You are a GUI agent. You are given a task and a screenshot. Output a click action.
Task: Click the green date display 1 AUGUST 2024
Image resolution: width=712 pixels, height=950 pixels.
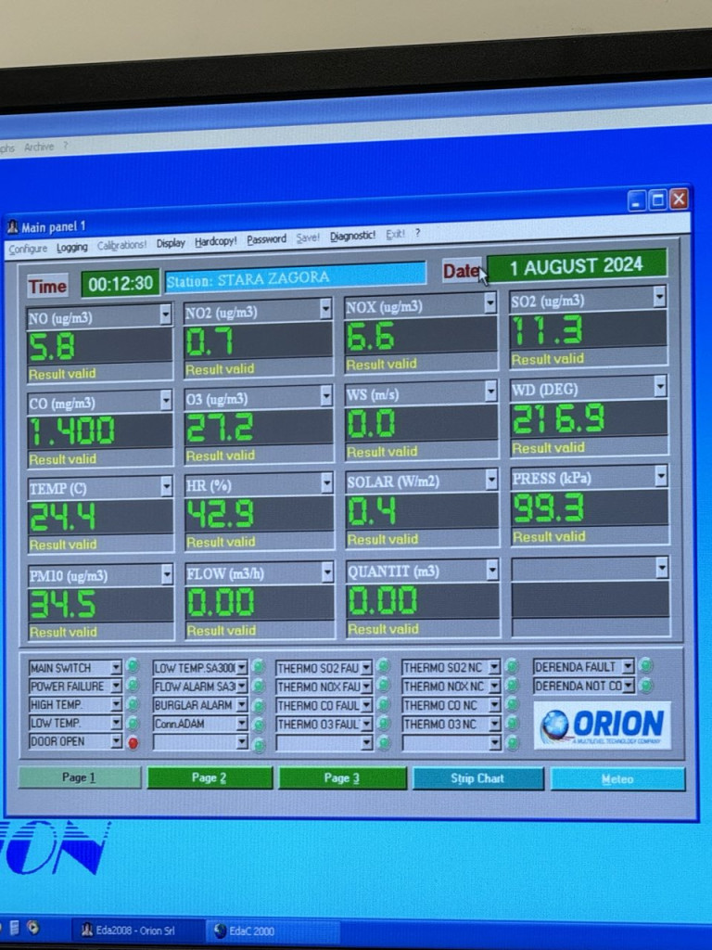click(x=576, y=266)
